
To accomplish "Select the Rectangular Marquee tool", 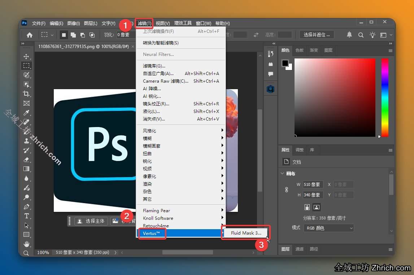I will [26, 65].
